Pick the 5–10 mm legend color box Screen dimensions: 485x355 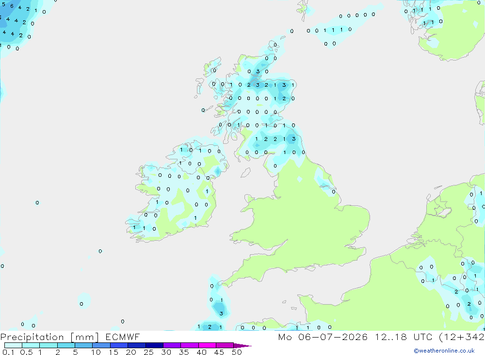[84, 345]
